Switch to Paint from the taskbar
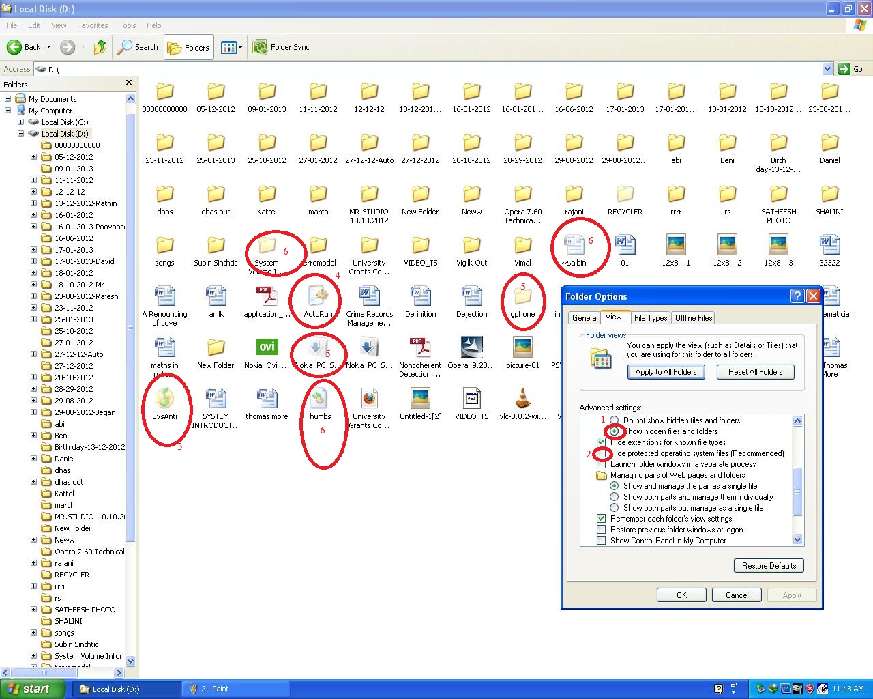873x699 pixels. pyautogui.click(x=235, y=689)
